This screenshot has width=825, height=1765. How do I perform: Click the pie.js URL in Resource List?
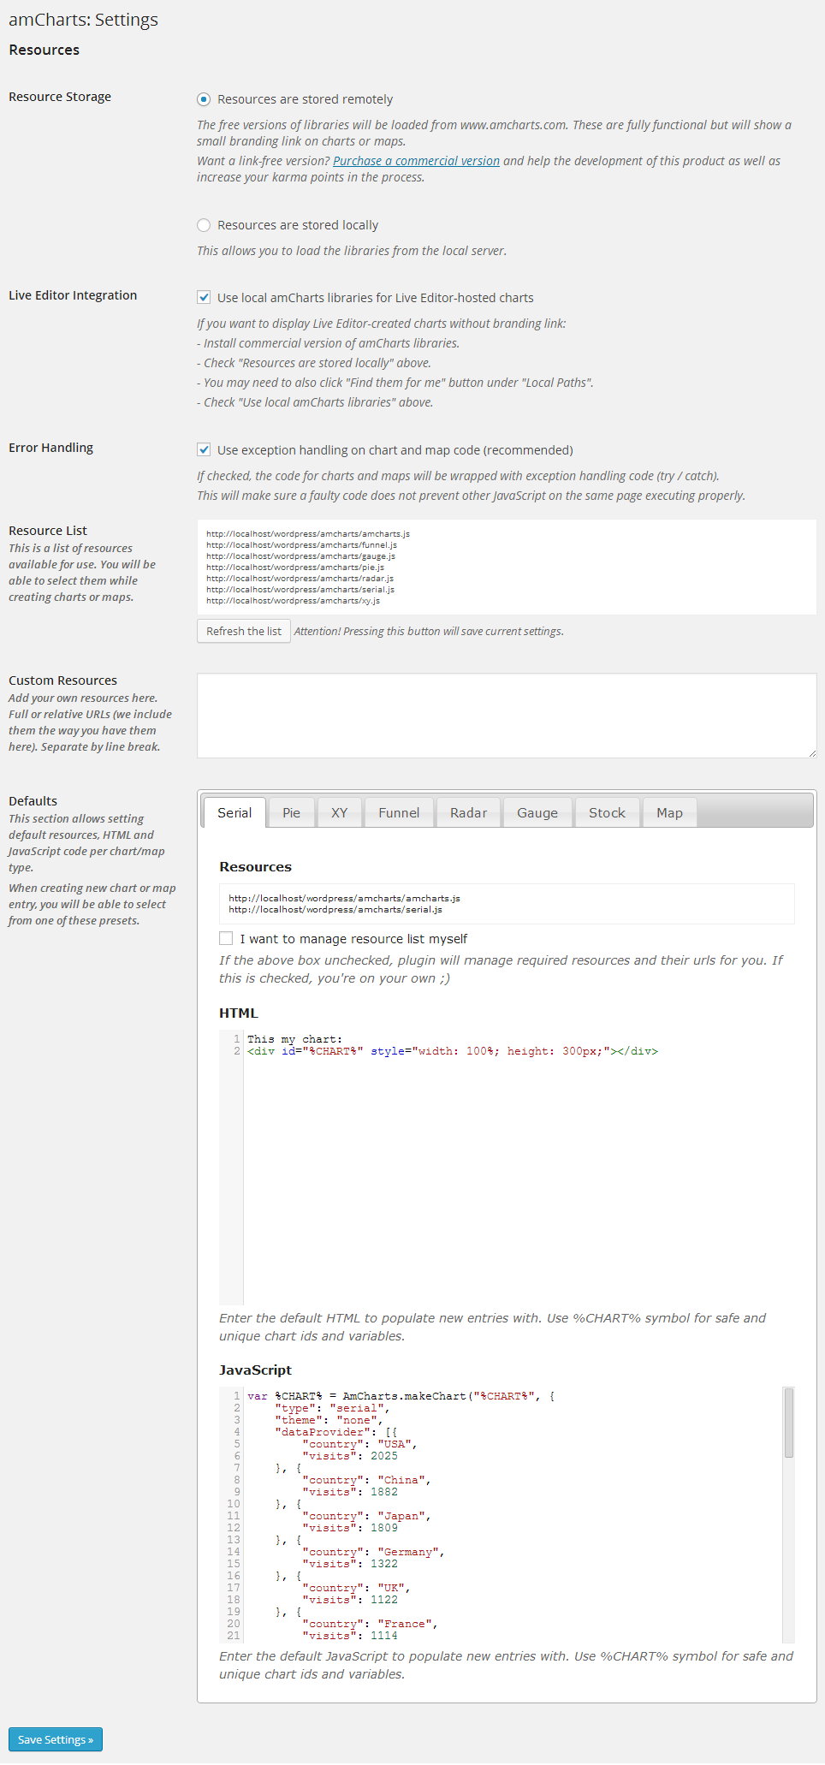pyautogui.click(x=295, y=568)
